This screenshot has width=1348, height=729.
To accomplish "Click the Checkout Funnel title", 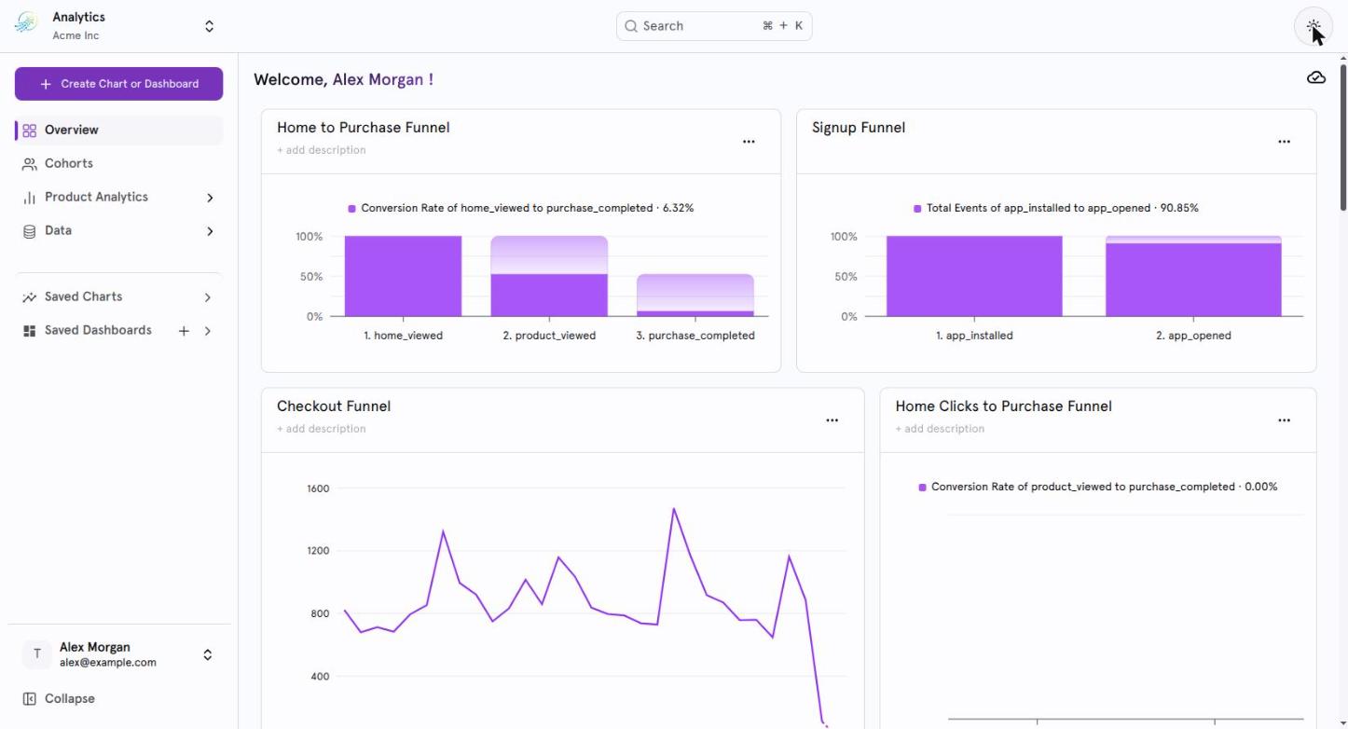I will 334,406.
